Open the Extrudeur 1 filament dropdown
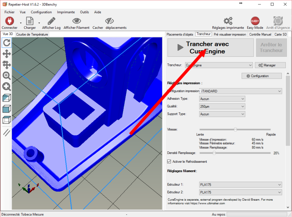 [240, 185]
